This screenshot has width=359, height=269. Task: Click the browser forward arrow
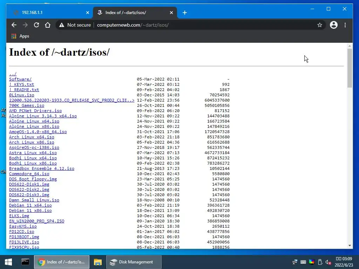coord(25,25)
